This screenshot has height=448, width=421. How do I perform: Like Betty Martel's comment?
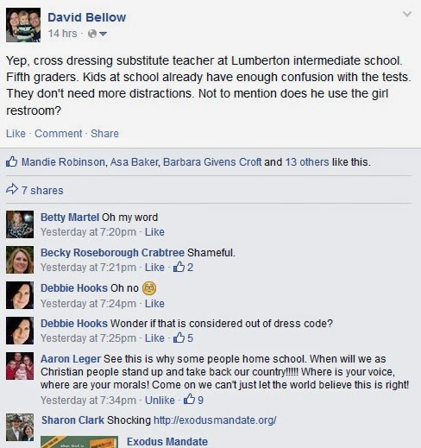coord(154,232)
